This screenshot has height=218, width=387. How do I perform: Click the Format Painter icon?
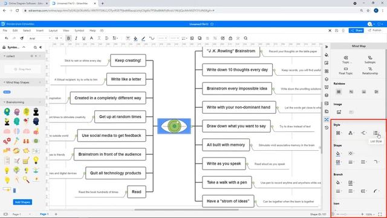[22, 38]
